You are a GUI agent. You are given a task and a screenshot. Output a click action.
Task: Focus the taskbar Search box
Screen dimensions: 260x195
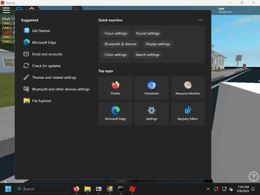[x=42, y=189]
